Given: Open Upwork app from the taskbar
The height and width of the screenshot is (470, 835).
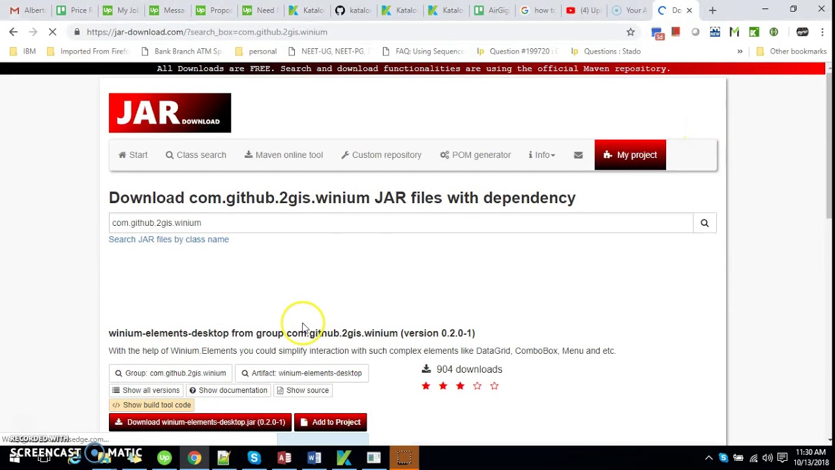Looking at the screenshot, I should coord(164,458).
